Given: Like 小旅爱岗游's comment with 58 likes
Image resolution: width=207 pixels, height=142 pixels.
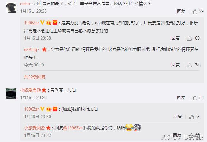Looking at the screenshot, I should (195, 98).
